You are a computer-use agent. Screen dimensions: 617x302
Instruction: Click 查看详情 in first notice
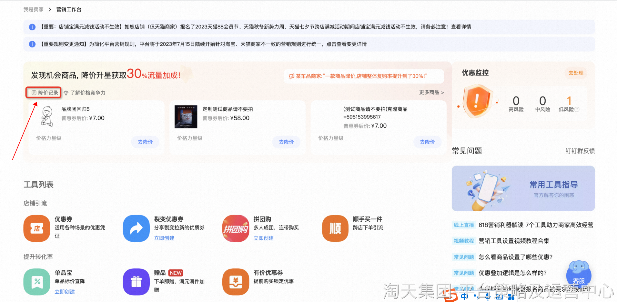[461, 27]
